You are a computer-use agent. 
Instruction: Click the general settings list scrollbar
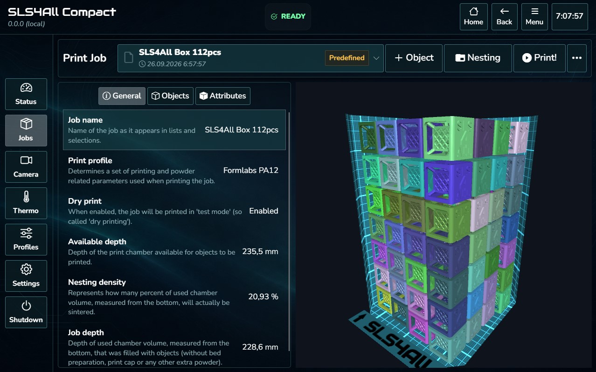point(289,231)
